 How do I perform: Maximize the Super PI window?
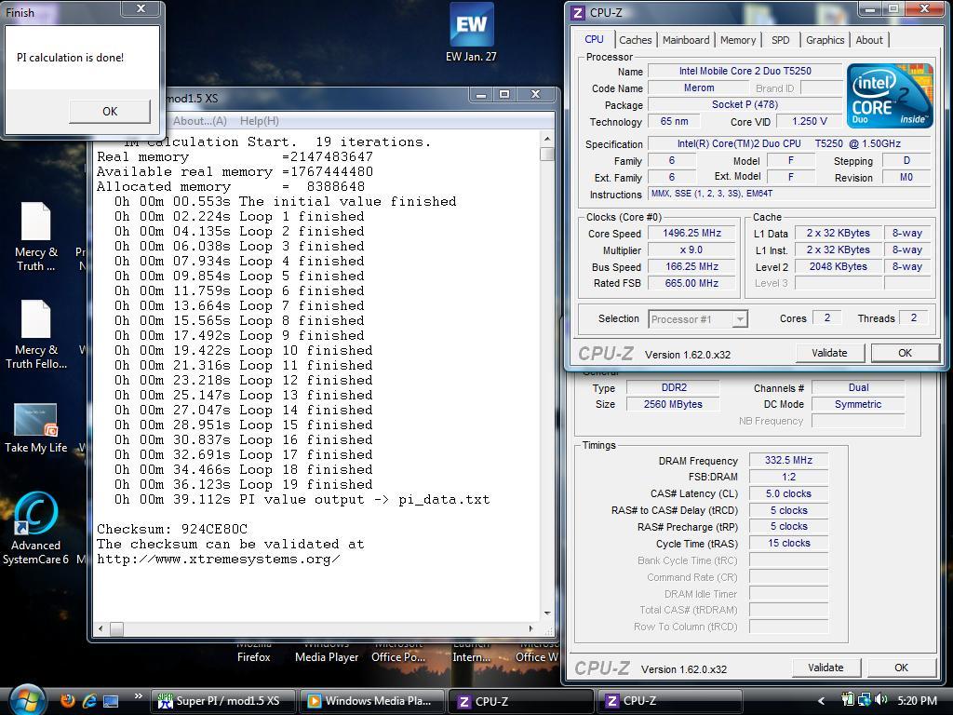tap(504, 95)
